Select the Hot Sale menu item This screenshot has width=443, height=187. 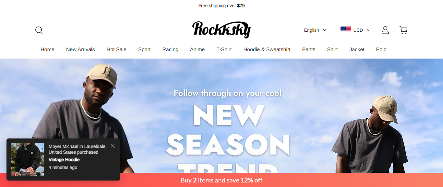click(x=116, y=49)
